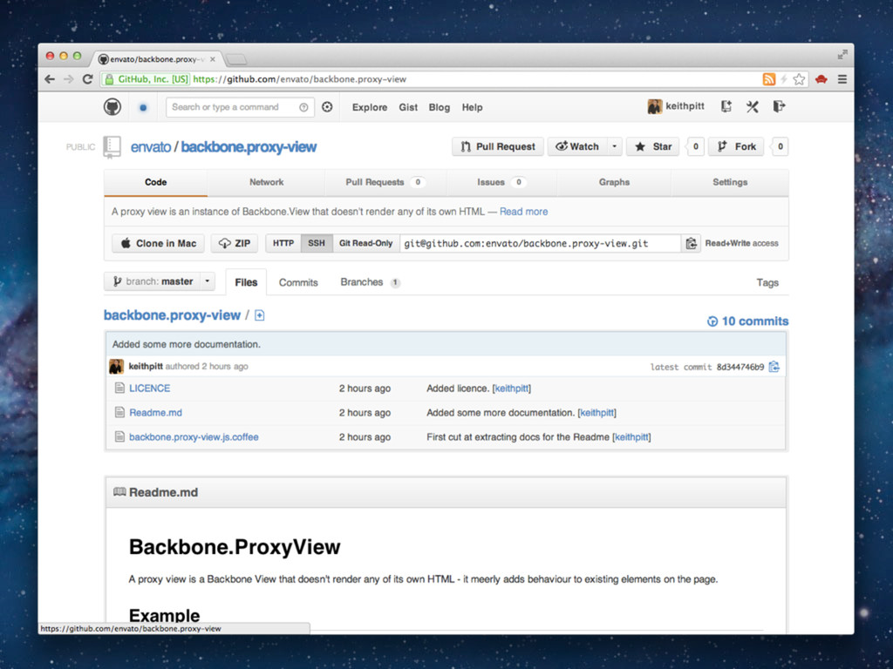This screenshot has width=893, height=669.
Task: Select the Git Read-Only protocol
Action: tap(366, 244)
